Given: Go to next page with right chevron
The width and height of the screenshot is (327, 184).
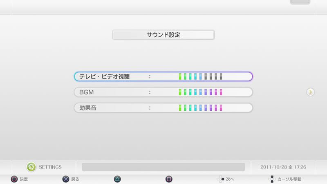Looking at the screenshot, I should pos(310,92).
